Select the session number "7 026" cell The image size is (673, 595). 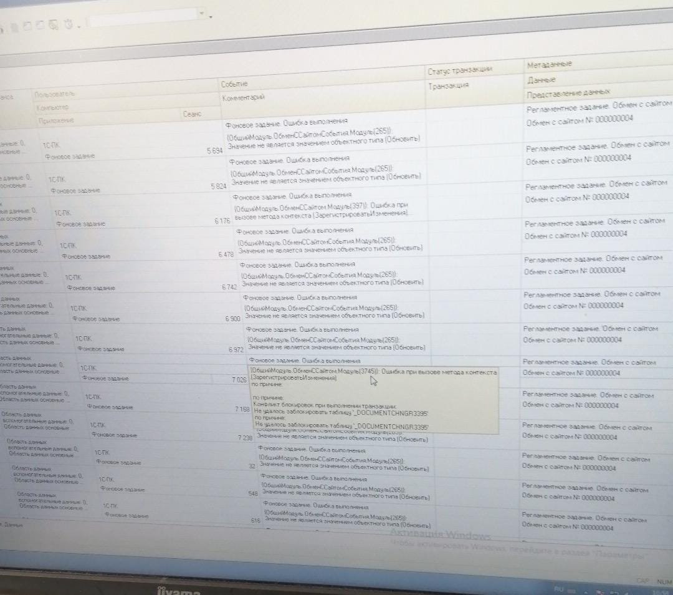tap(239, 380)
